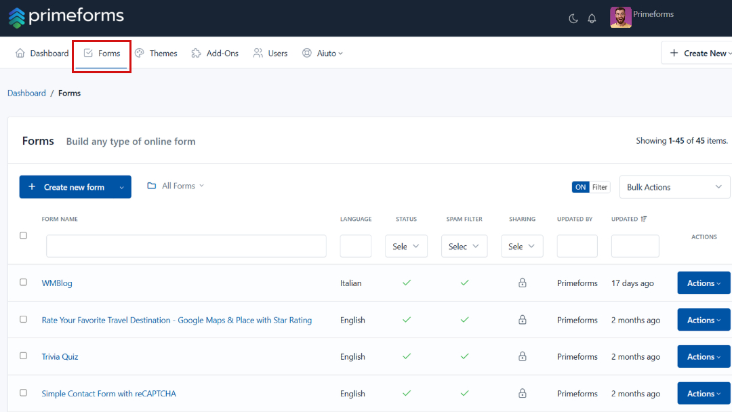Open the Trivia Quiz form link

[60, 357]
